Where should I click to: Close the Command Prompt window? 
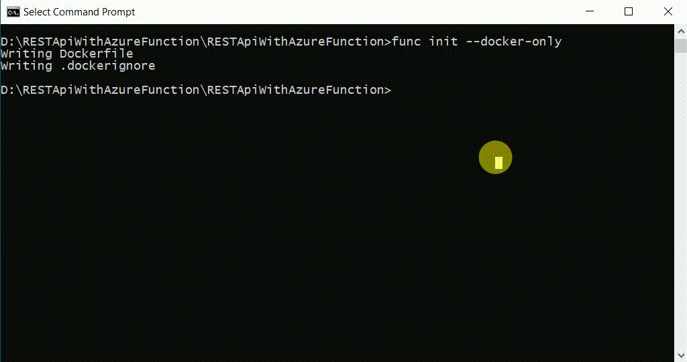coord(668,11)
